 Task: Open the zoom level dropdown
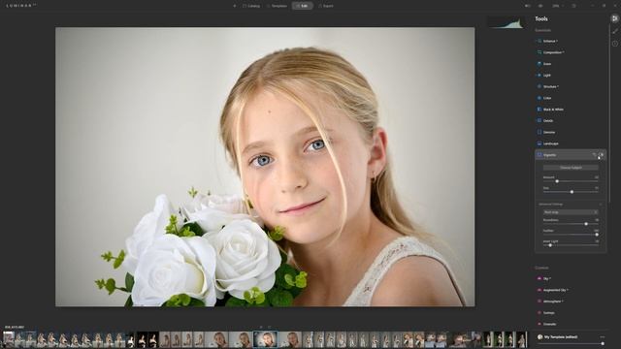[x=558, y=6]
